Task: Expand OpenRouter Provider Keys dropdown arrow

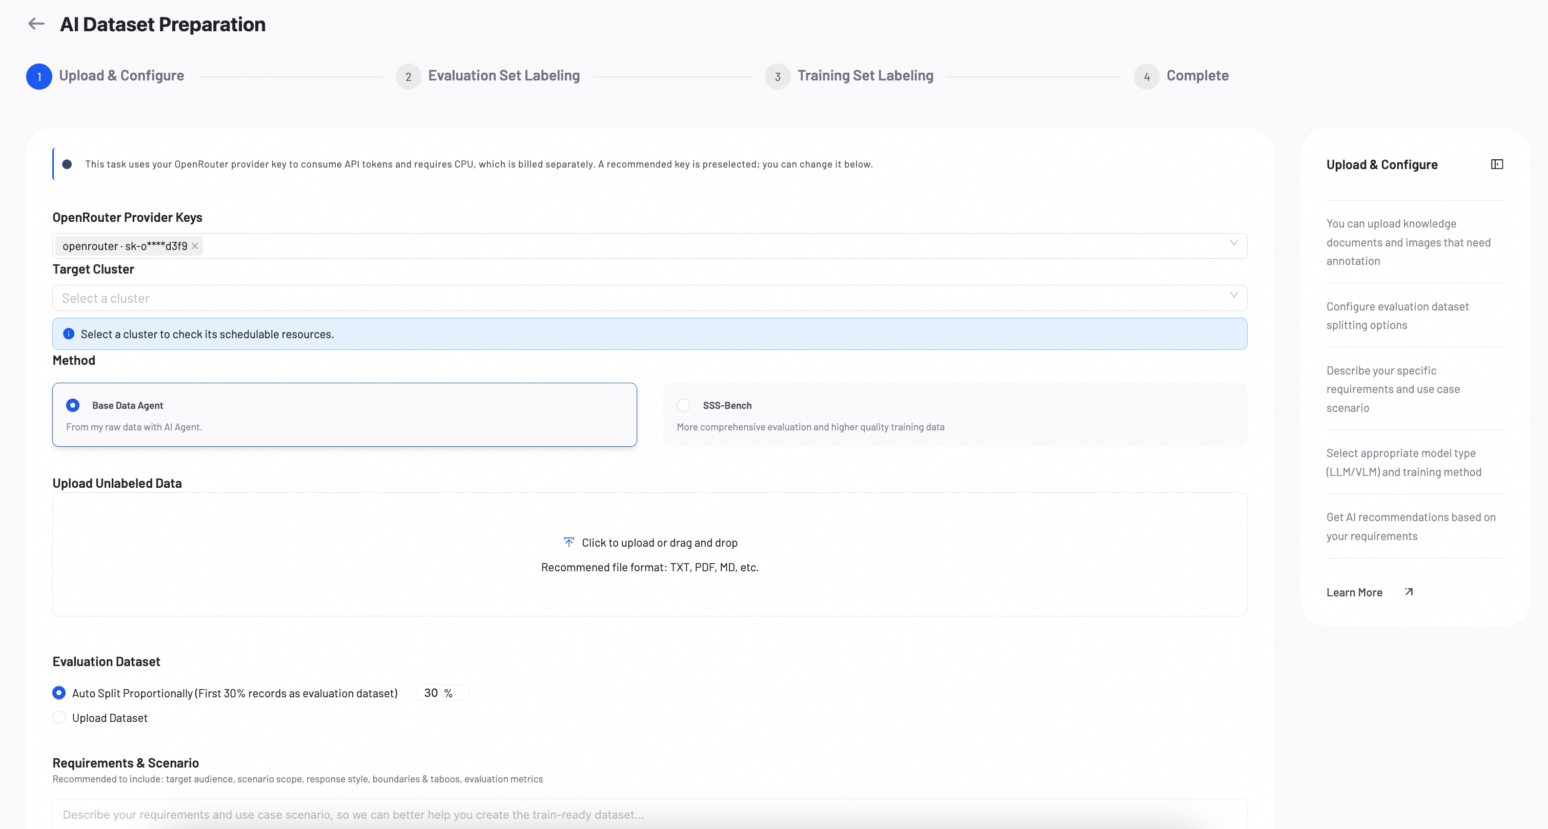Action: pos(1234,243)
